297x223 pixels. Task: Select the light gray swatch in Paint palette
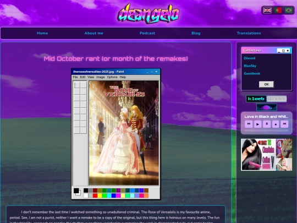[x=91, y=195]
